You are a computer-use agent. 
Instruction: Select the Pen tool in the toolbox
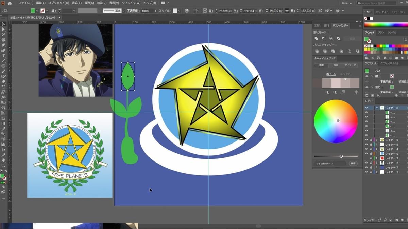(3, 45)
